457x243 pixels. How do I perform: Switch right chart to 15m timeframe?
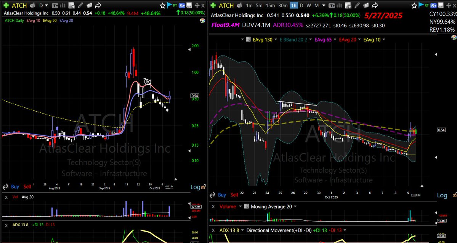pyautogui.click(x=270, y=6)
